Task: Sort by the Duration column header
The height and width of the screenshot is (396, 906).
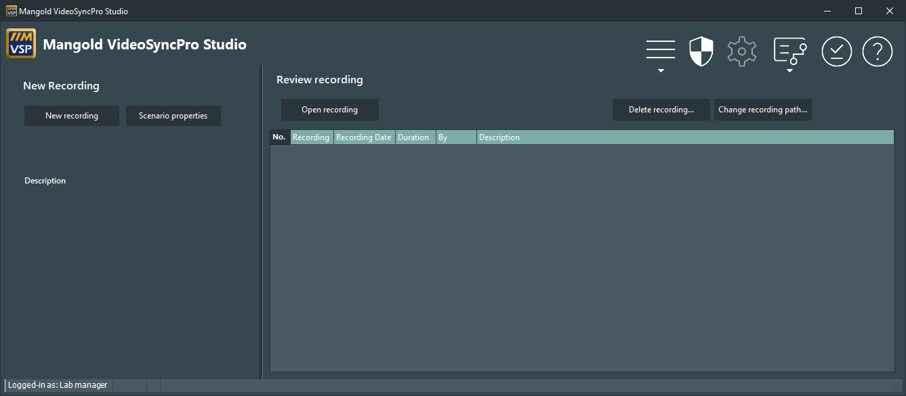Action: point(415,137)
